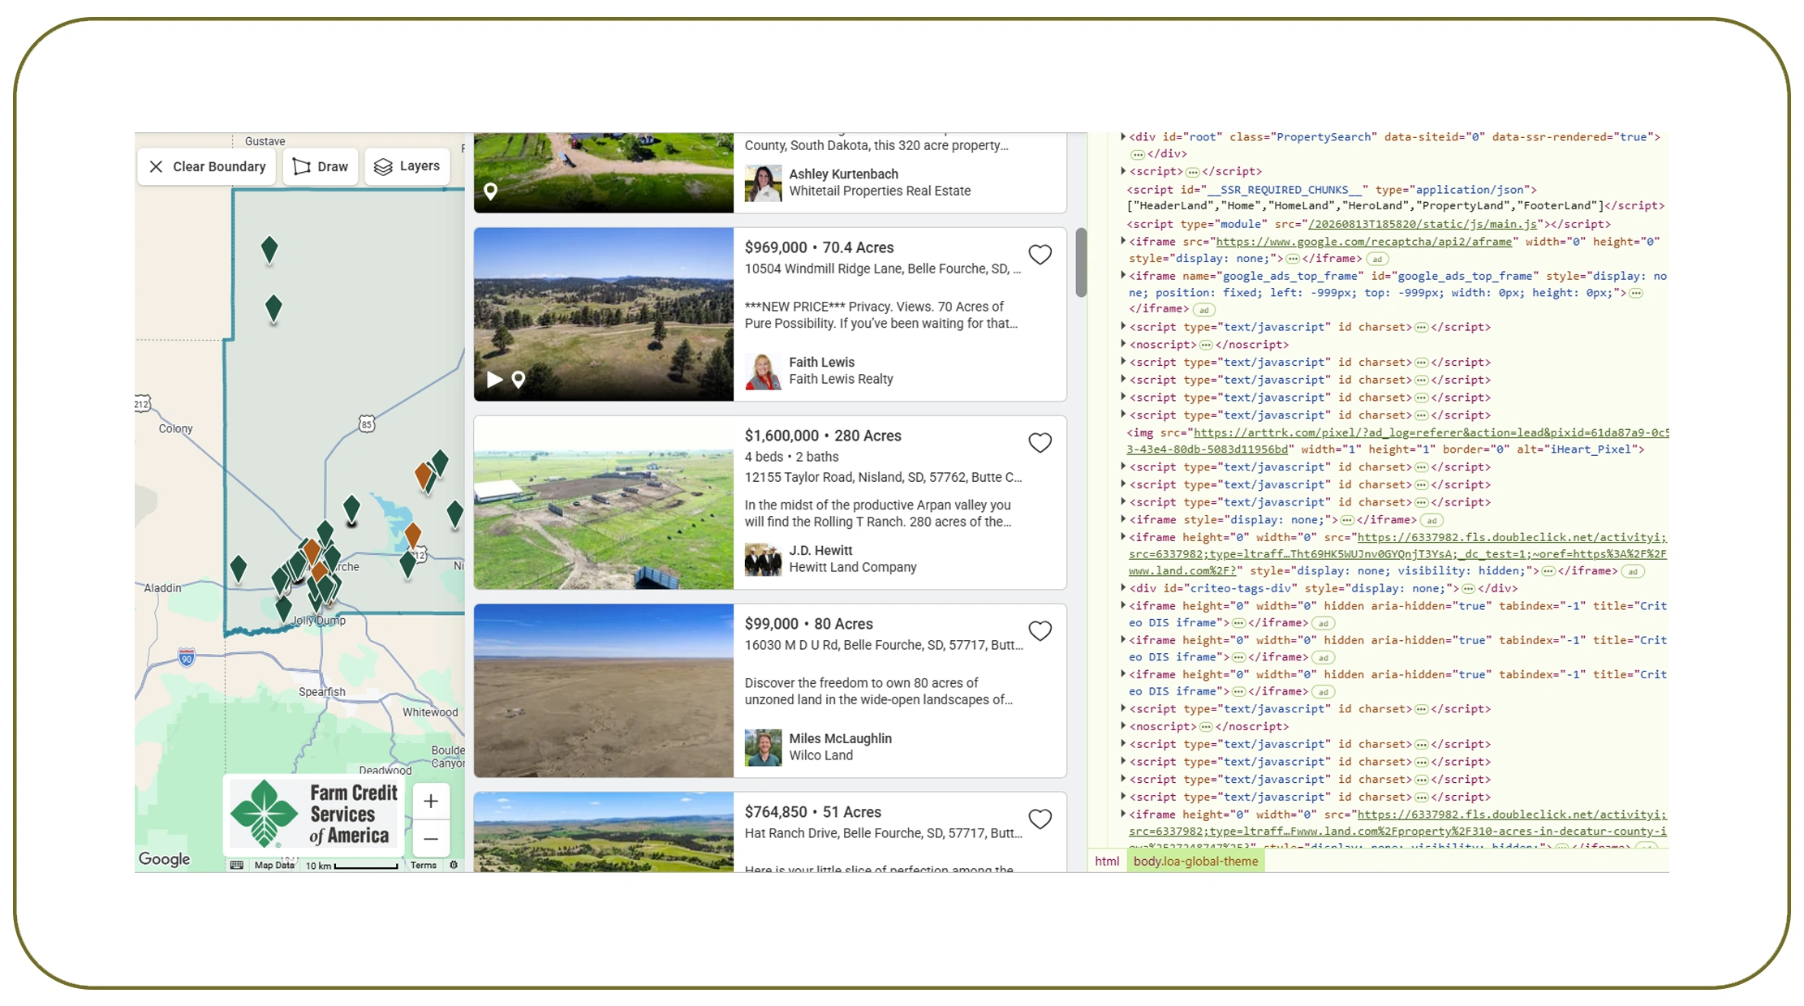Select body.loa-global-theme breadcrumb item
This screenshot has width=1804, height=1006.
1195,862
